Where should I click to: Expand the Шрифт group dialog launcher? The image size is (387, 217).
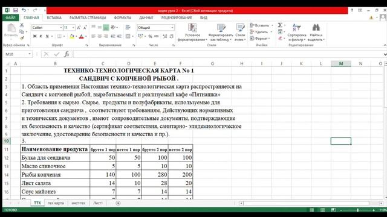click(87, 45)
